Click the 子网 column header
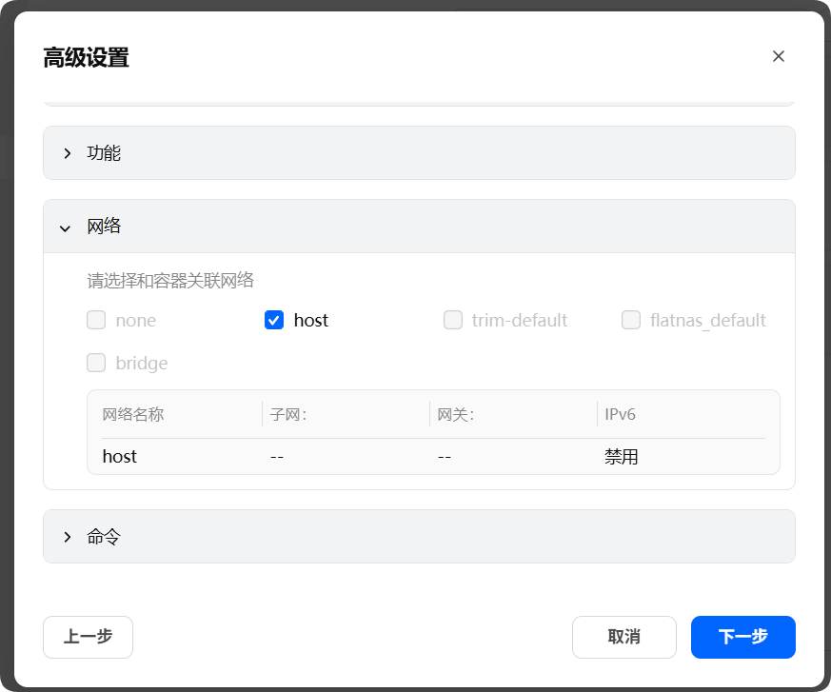This screenshot has width=831, height=692. [290, 413]
